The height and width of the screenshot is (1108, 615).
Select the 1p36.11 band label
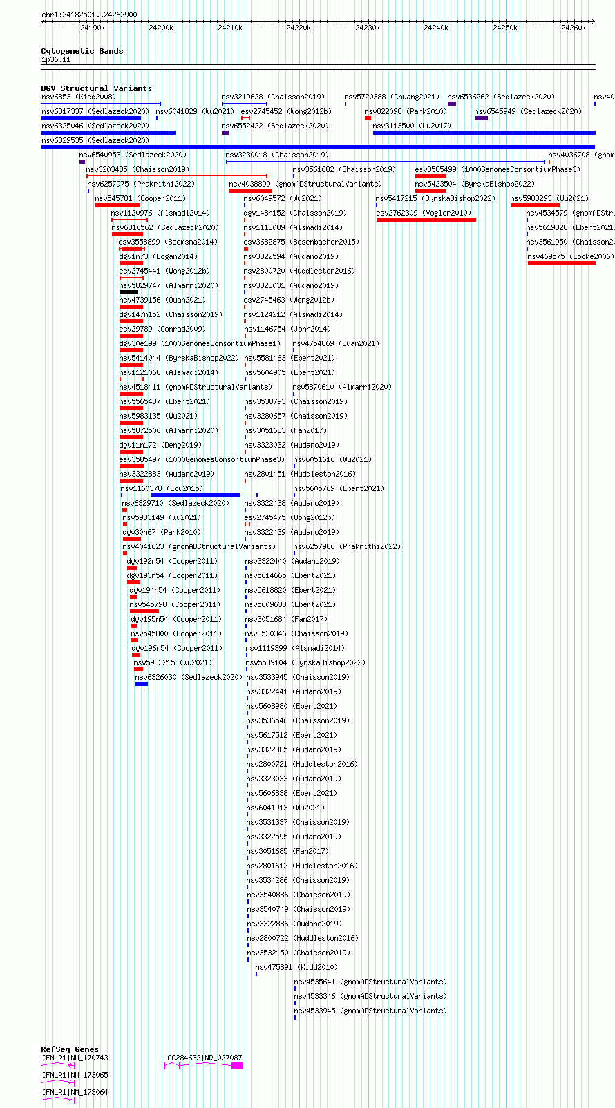[x=56, y=60]
